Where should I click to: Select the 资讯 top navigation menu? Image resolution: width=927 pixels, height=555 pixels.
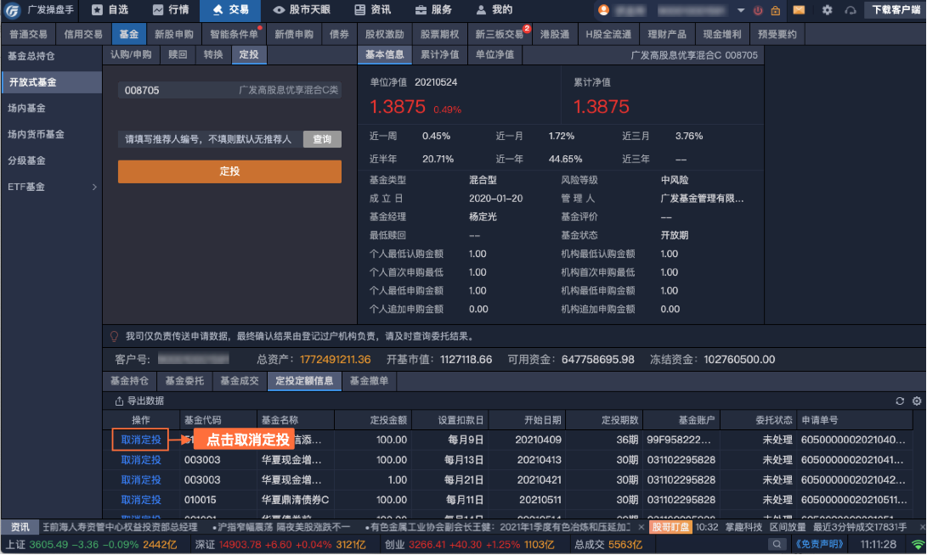372,10
